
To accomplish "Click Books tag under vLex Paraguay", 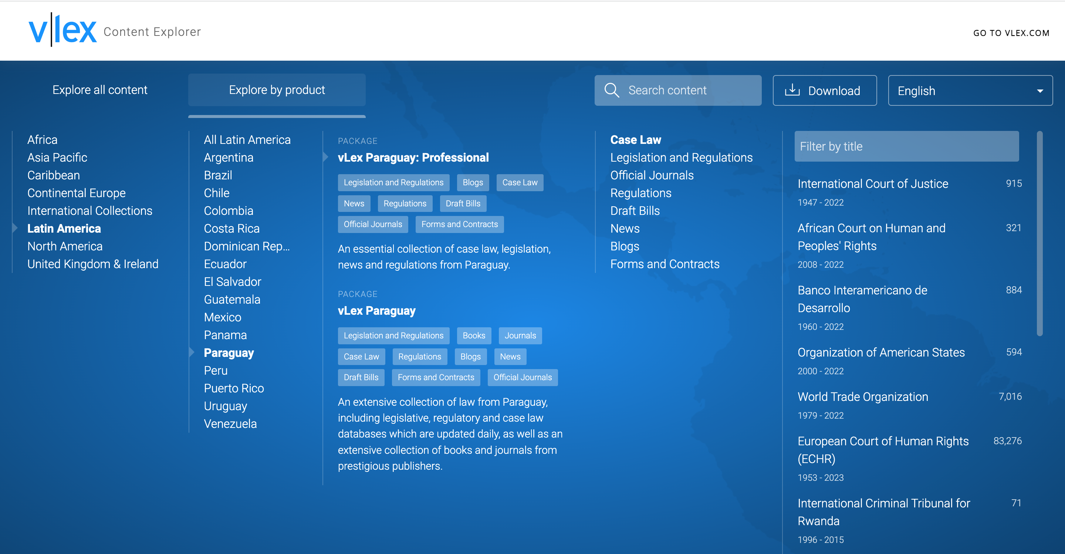I will pos(474,336).
